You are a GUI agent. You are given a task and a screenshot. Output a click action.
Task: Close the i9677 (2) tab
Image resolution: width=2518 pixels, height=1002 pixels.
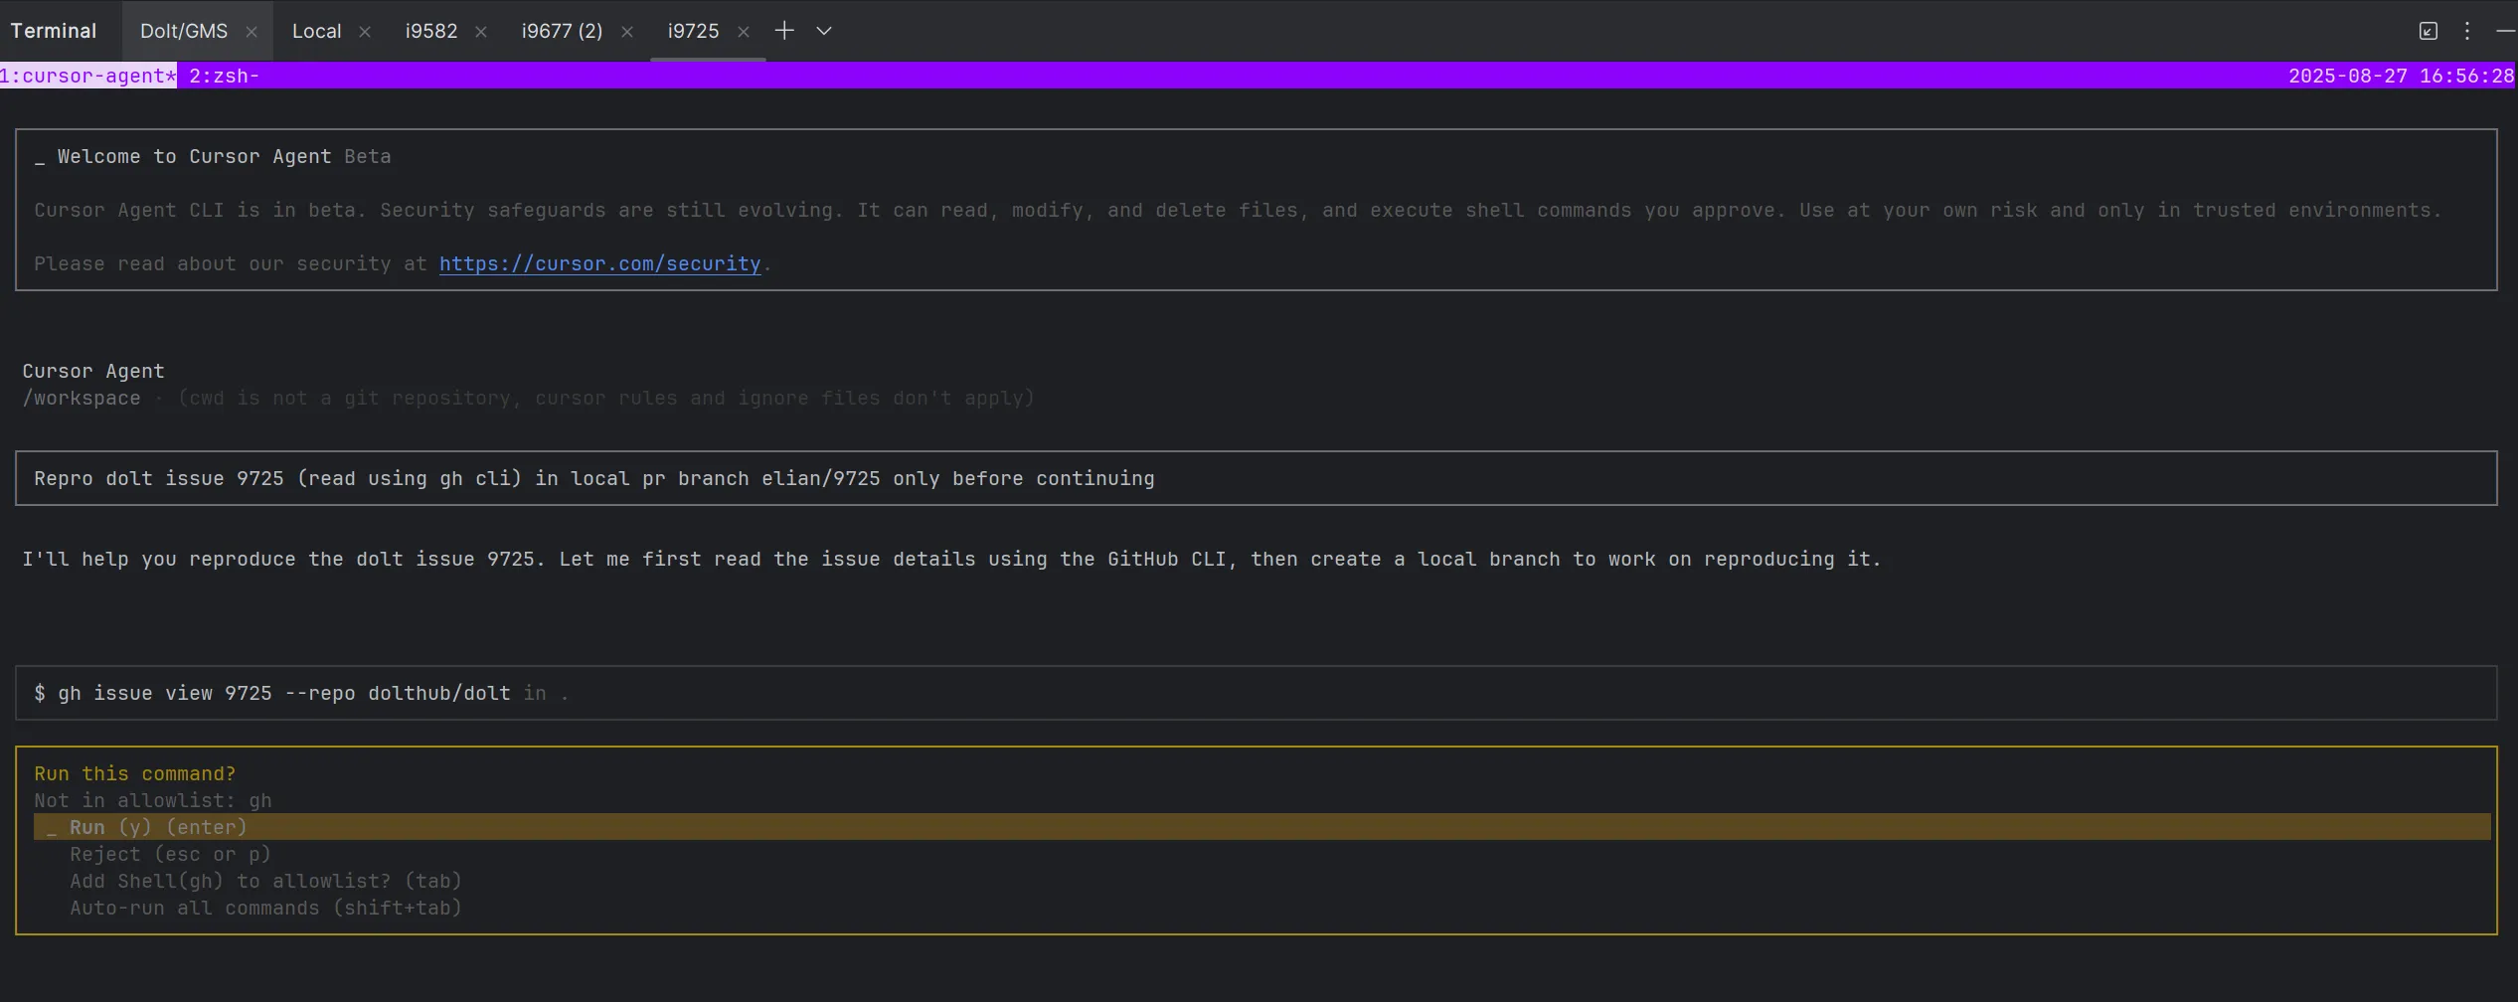(627, 32)
